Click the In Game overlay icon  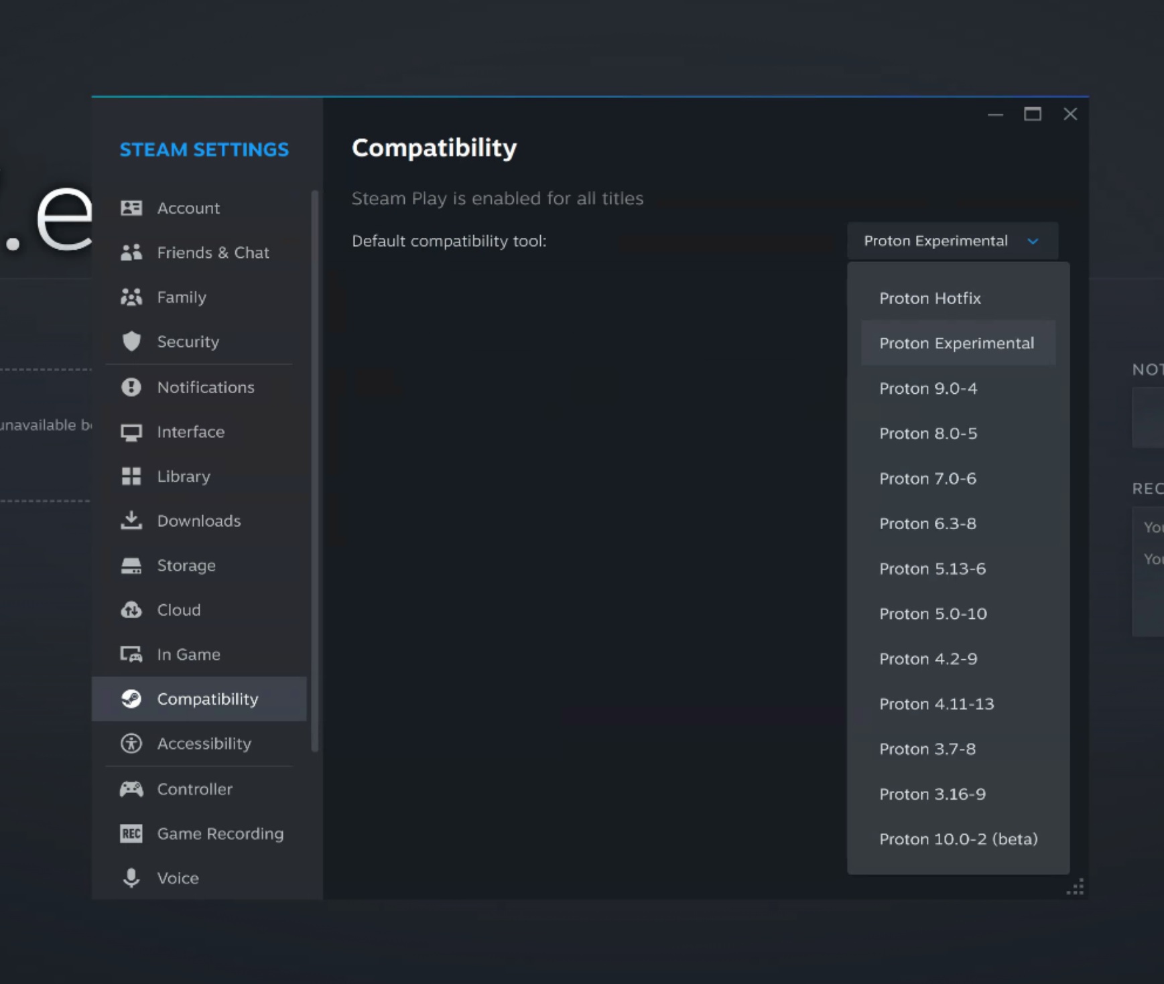coord(131,654)
